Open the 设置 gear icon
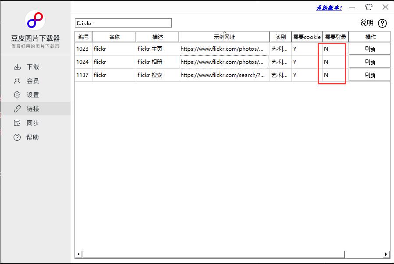Viewport: 394px width, 264px height. 17,95
